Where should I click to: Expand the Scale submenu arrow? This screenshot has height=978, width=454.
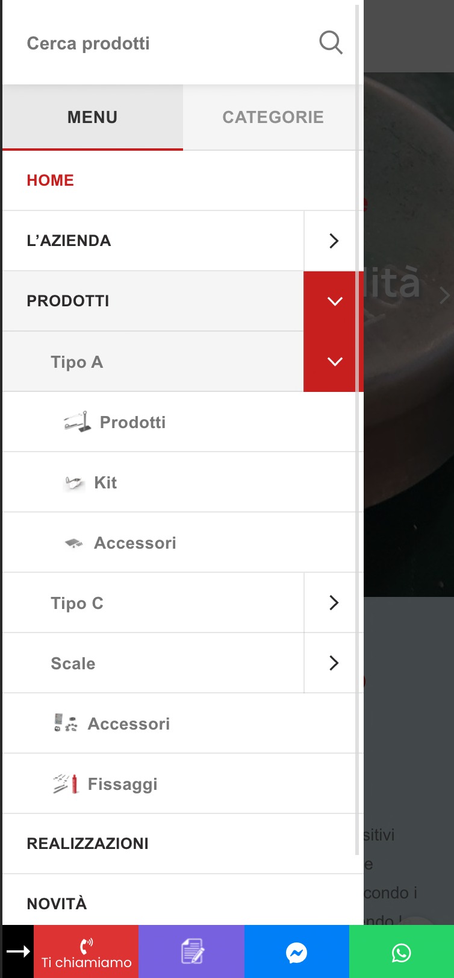tap(334, 663)
